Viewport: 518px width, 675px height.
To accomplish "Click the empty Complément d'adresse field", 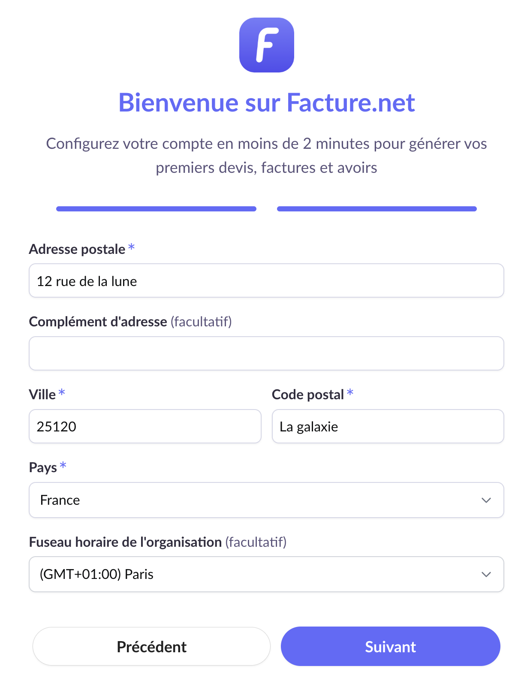I will click(266, 353).
